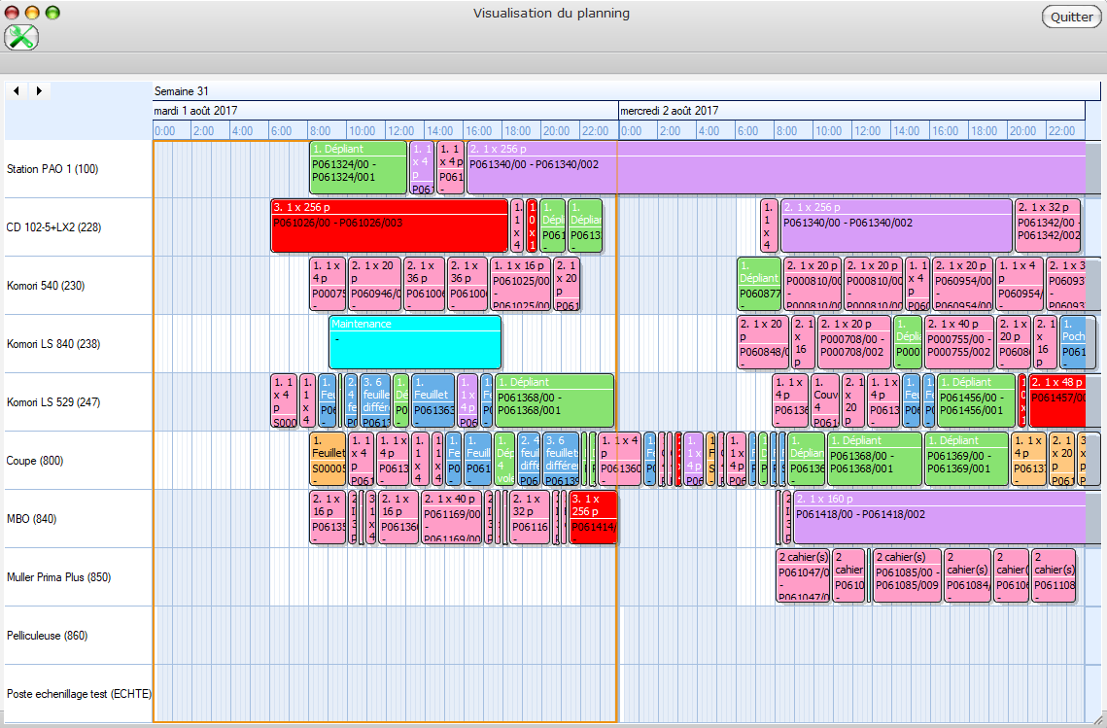Screen dimensions: 1107x728
Task: Select red job P061026/00 on CD 102-5+LX2
Action: 389,226
